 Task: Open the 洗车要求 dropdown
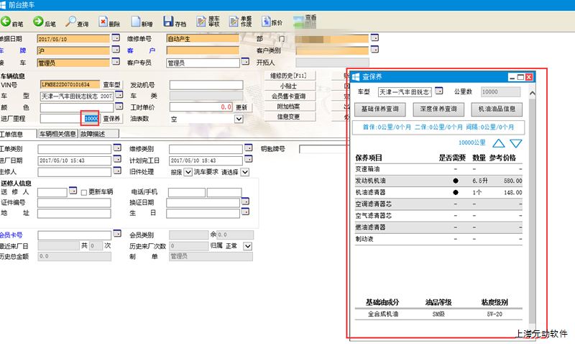(245, 172)
